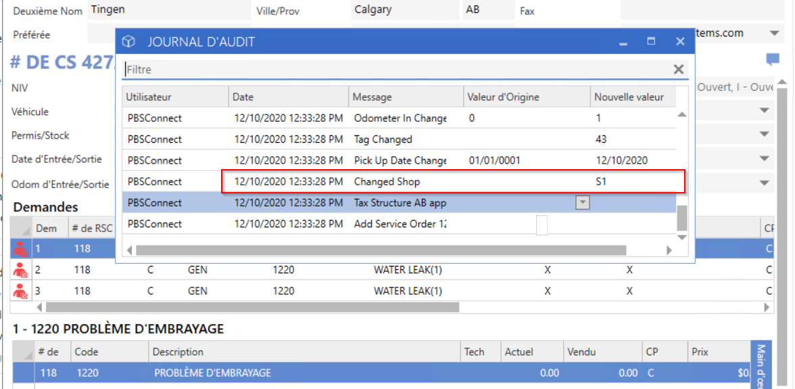Click Demandes grid horizontal scrollbar thumb

(x=253, y=307)
